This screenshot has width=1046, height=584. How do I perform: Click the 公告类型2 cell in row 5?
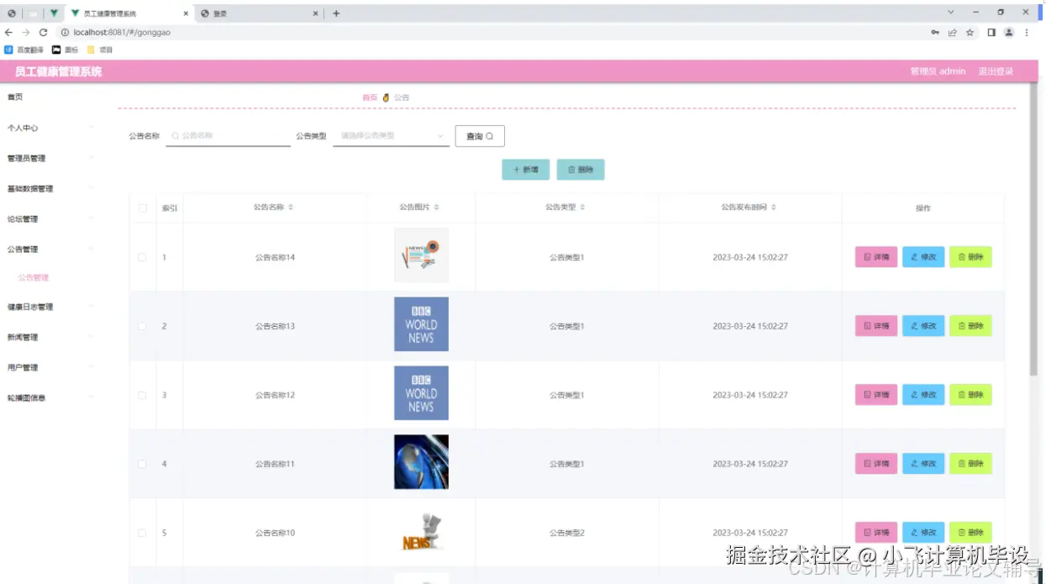567,533
